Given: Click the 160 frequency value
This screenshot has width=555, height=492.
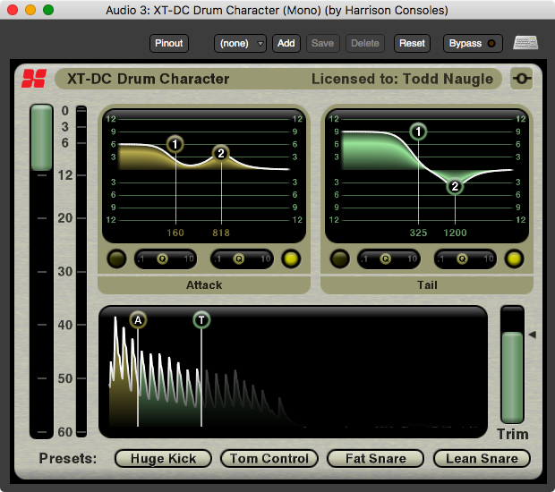Looking at the screenshot, I should point(175,233).
